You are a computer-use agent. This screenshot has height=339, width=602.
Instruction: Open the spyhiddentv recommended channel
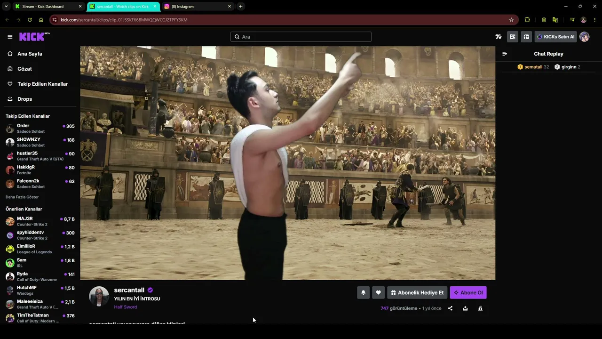pyautogui.click(x=40, y=235)
